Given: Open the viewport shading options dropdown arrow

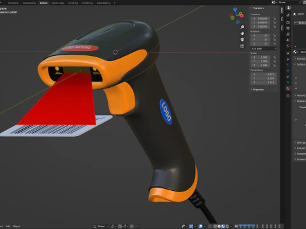Looking at the screenshot, I should tap(231, 226).
